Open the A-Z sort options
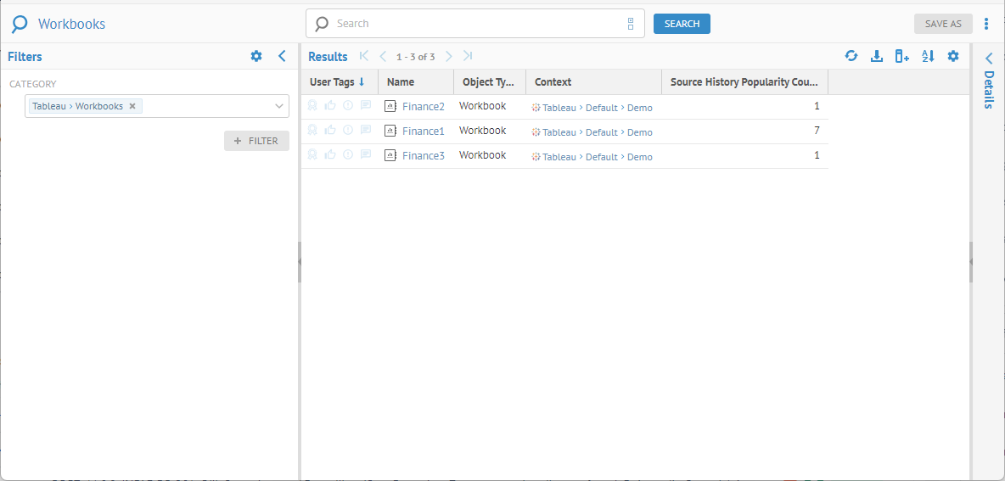 click(x=928, y=56)
